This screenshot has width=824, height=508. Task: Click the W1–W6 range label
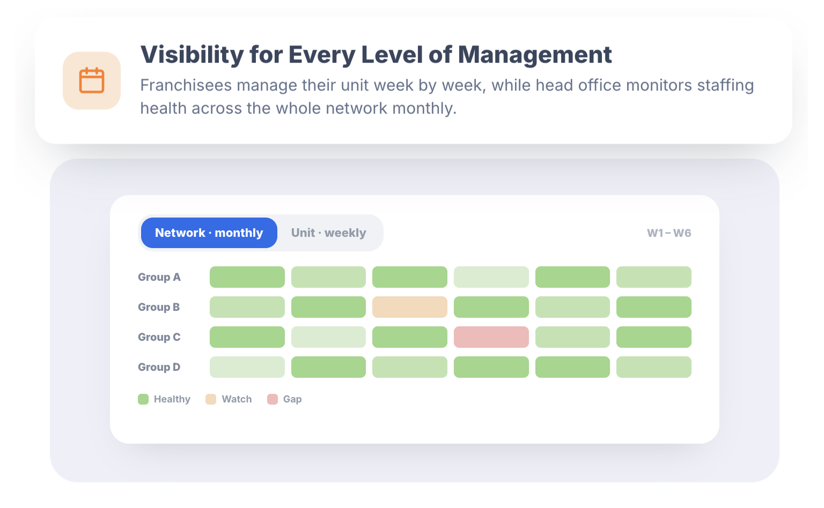coord(669,233)
